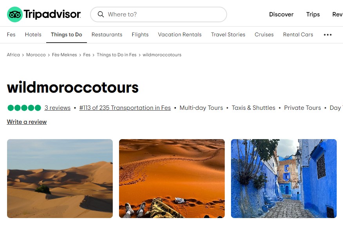Select the Flights tab
Image resolution: width=343 pixels, height=229 pixels.
click(140, 34)
